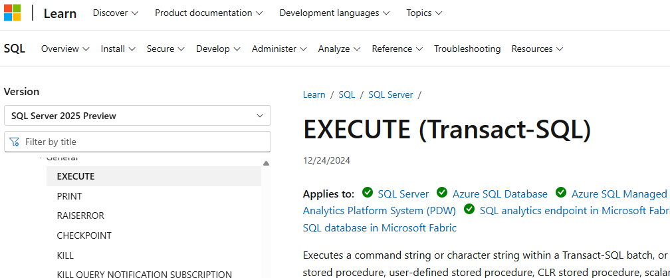Open the Administer menu
This screenshot has height=278, width=670.
coord(279,49)
